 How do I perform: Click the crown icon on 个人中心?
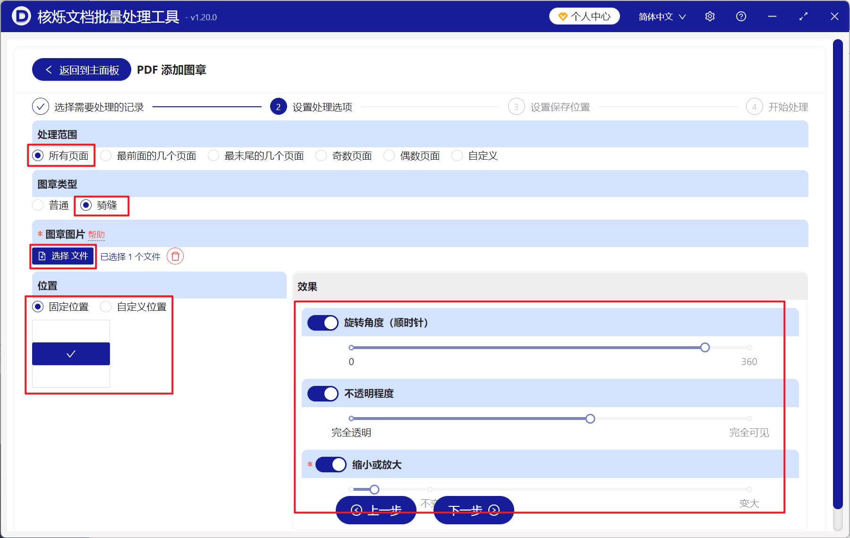562,16
